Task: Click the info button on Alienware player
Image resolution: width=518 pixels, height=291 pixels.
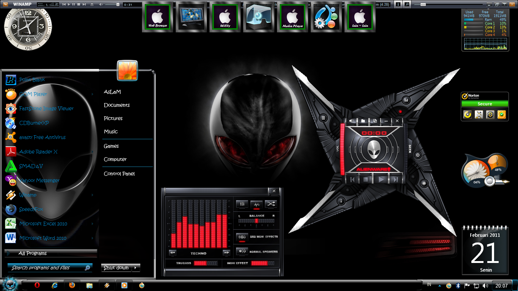Action: click(341, 200)
